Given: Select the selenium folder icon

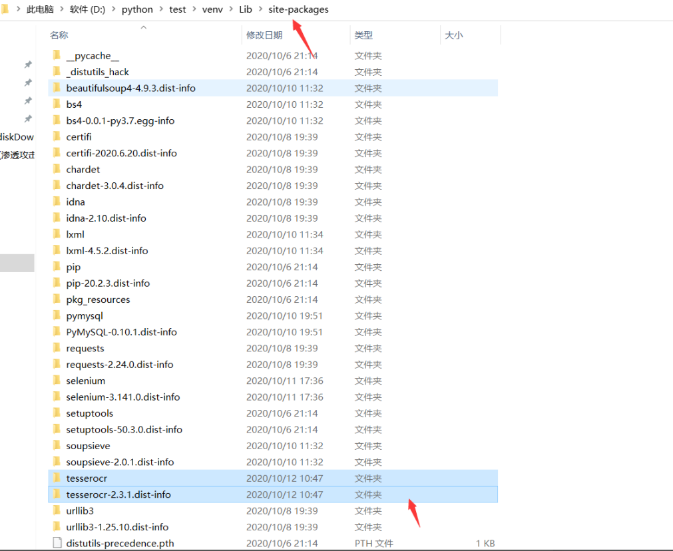Looking at the screenshot, I should [57, 380].
